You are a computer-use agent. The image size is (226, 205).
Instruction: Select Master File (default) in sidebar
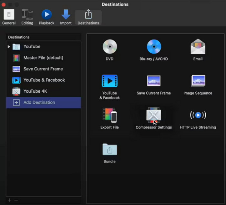(x=43, y=58)
